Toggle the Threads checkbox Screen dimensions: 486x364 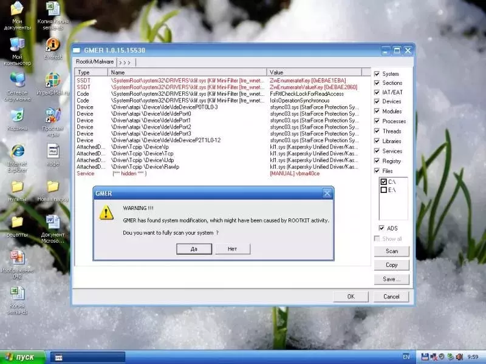(x=377, y=131)
